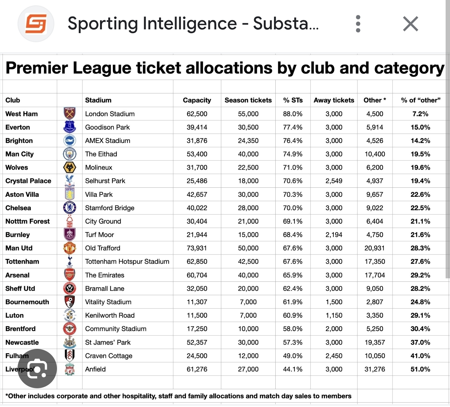Tap the Chelsea club crest
The height and width of the screenshot is (407, 450).
pos(70,208)
